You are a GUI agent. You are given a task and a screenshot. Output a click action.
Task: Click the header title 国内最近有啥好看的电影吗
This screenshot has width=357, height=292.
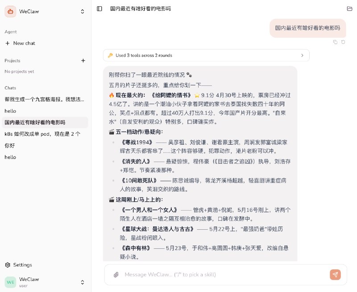pos(141,8)
